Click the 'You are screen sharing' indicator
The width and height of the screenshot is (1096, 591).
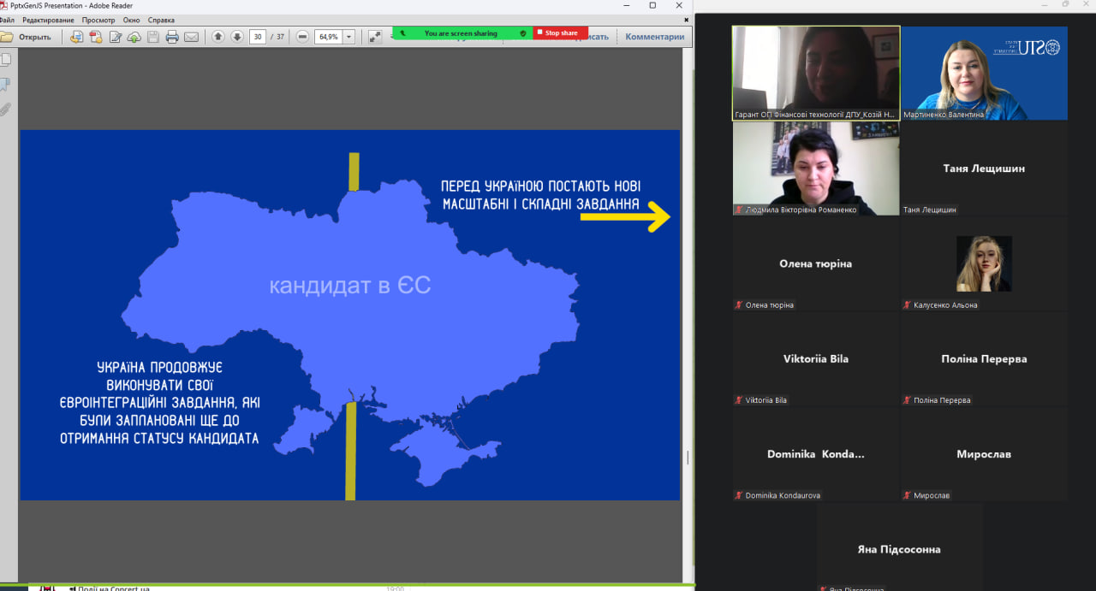click(461, 33)
